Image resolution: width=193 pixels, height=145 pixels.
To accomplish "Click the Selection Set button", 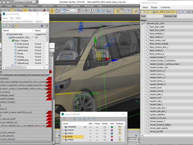I will tap(170, 16).
